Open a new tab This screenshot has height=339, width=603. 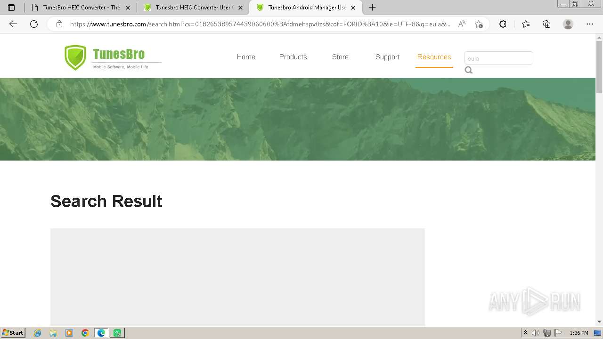372,8
